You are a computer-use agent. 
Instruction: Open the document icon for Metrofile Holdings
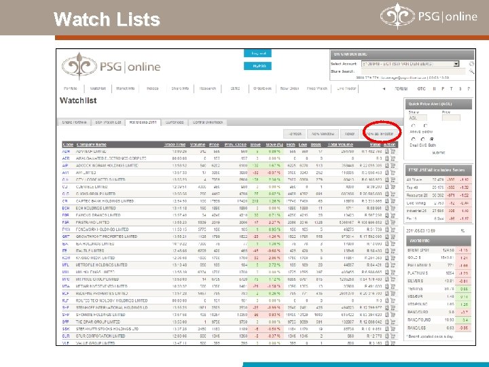pos(386,265)
